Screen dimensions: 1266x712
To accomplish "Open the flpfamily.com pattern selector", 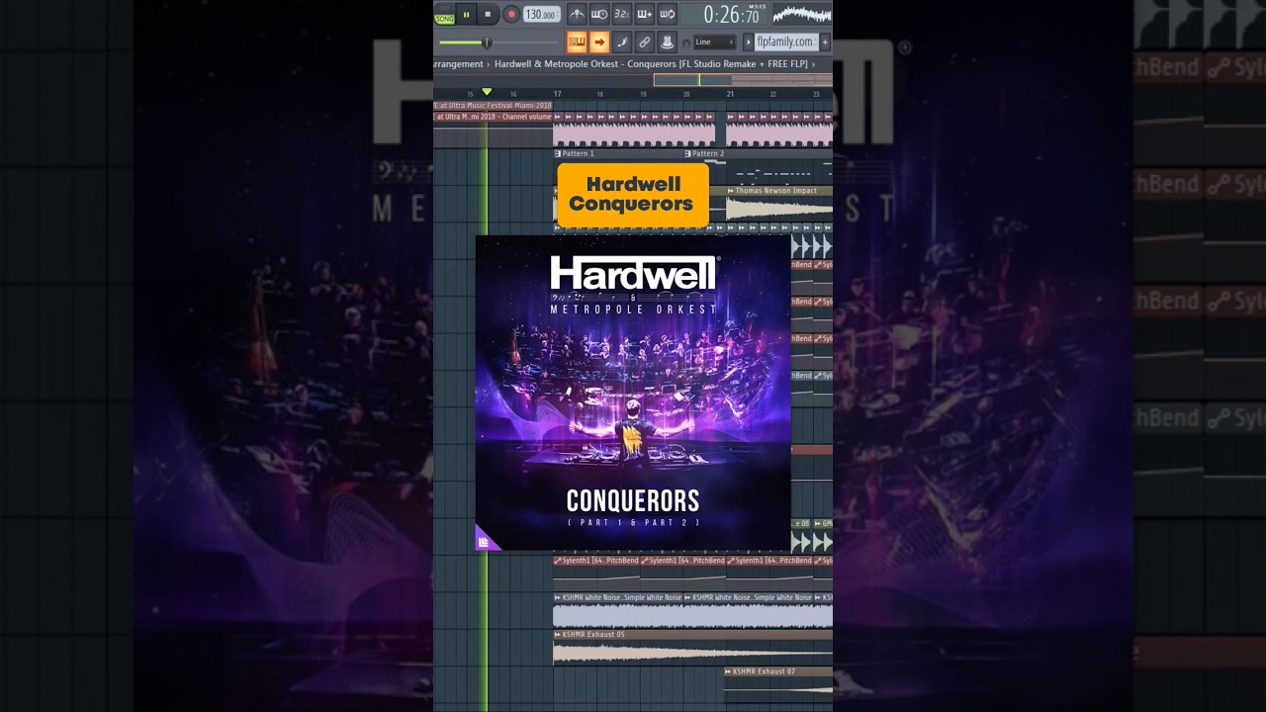I will (x=786, y=42).
